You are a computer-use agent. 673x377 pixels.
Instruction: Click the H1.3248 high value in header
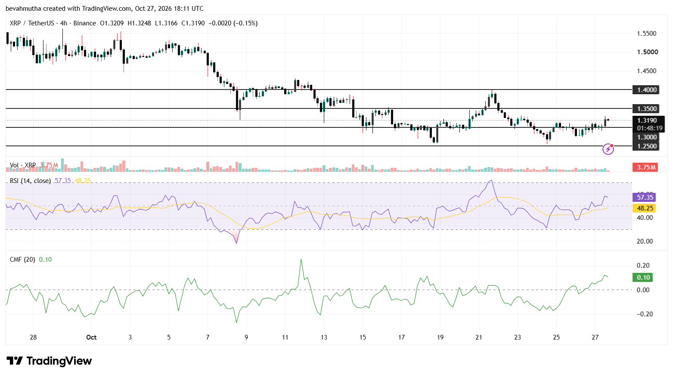(139, 23)
